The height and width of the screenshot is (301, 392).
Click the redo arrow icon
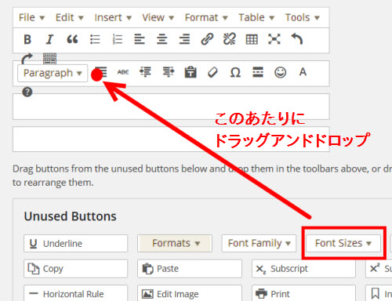click(27, 59)
